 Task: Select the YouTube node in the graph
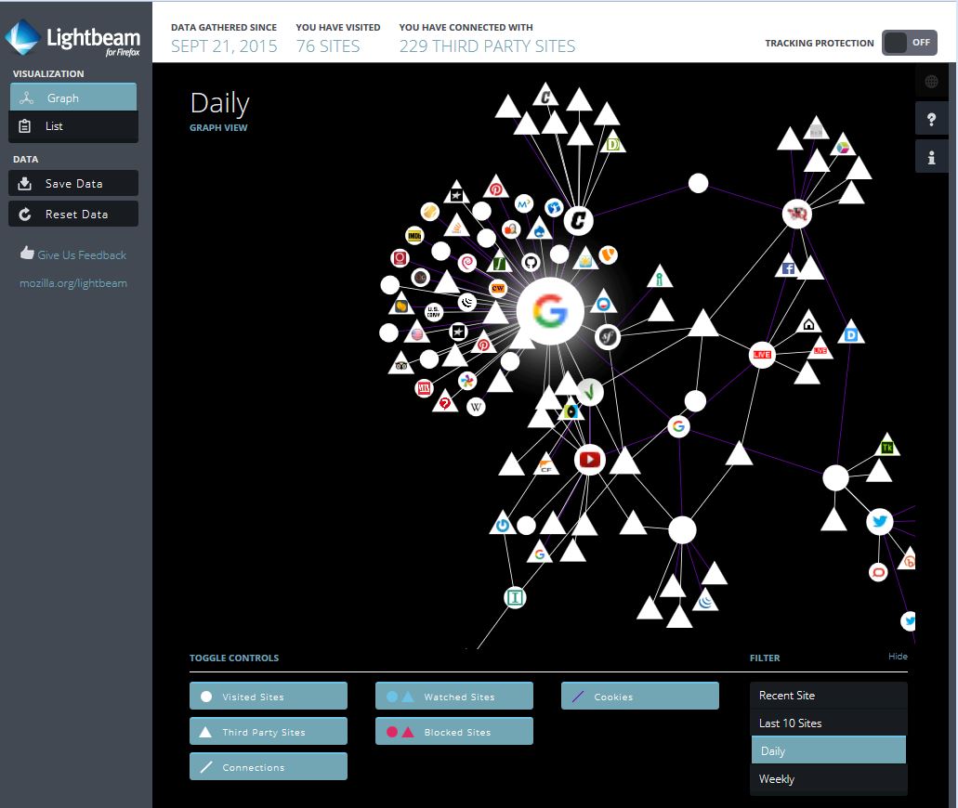[x=590, y=460]
